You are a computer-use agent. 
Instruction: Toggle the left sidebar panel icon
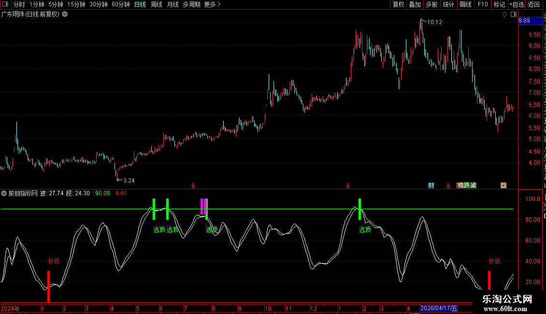[5, 4]
